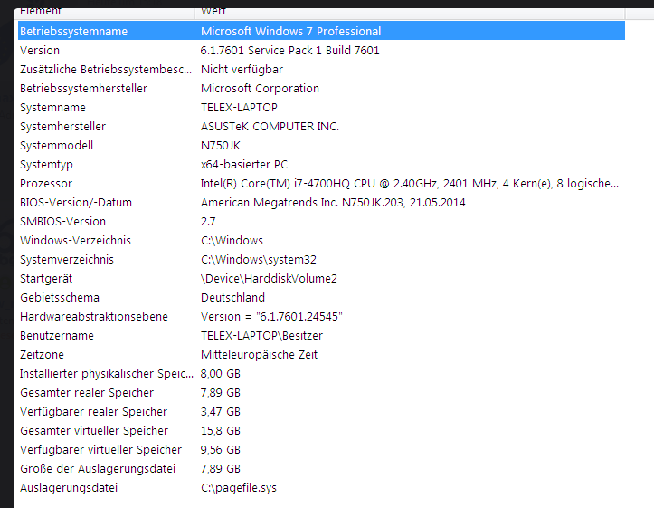654x508 pixels.
Task: Click 'x64-basierter PC' value
Action: 244,165
